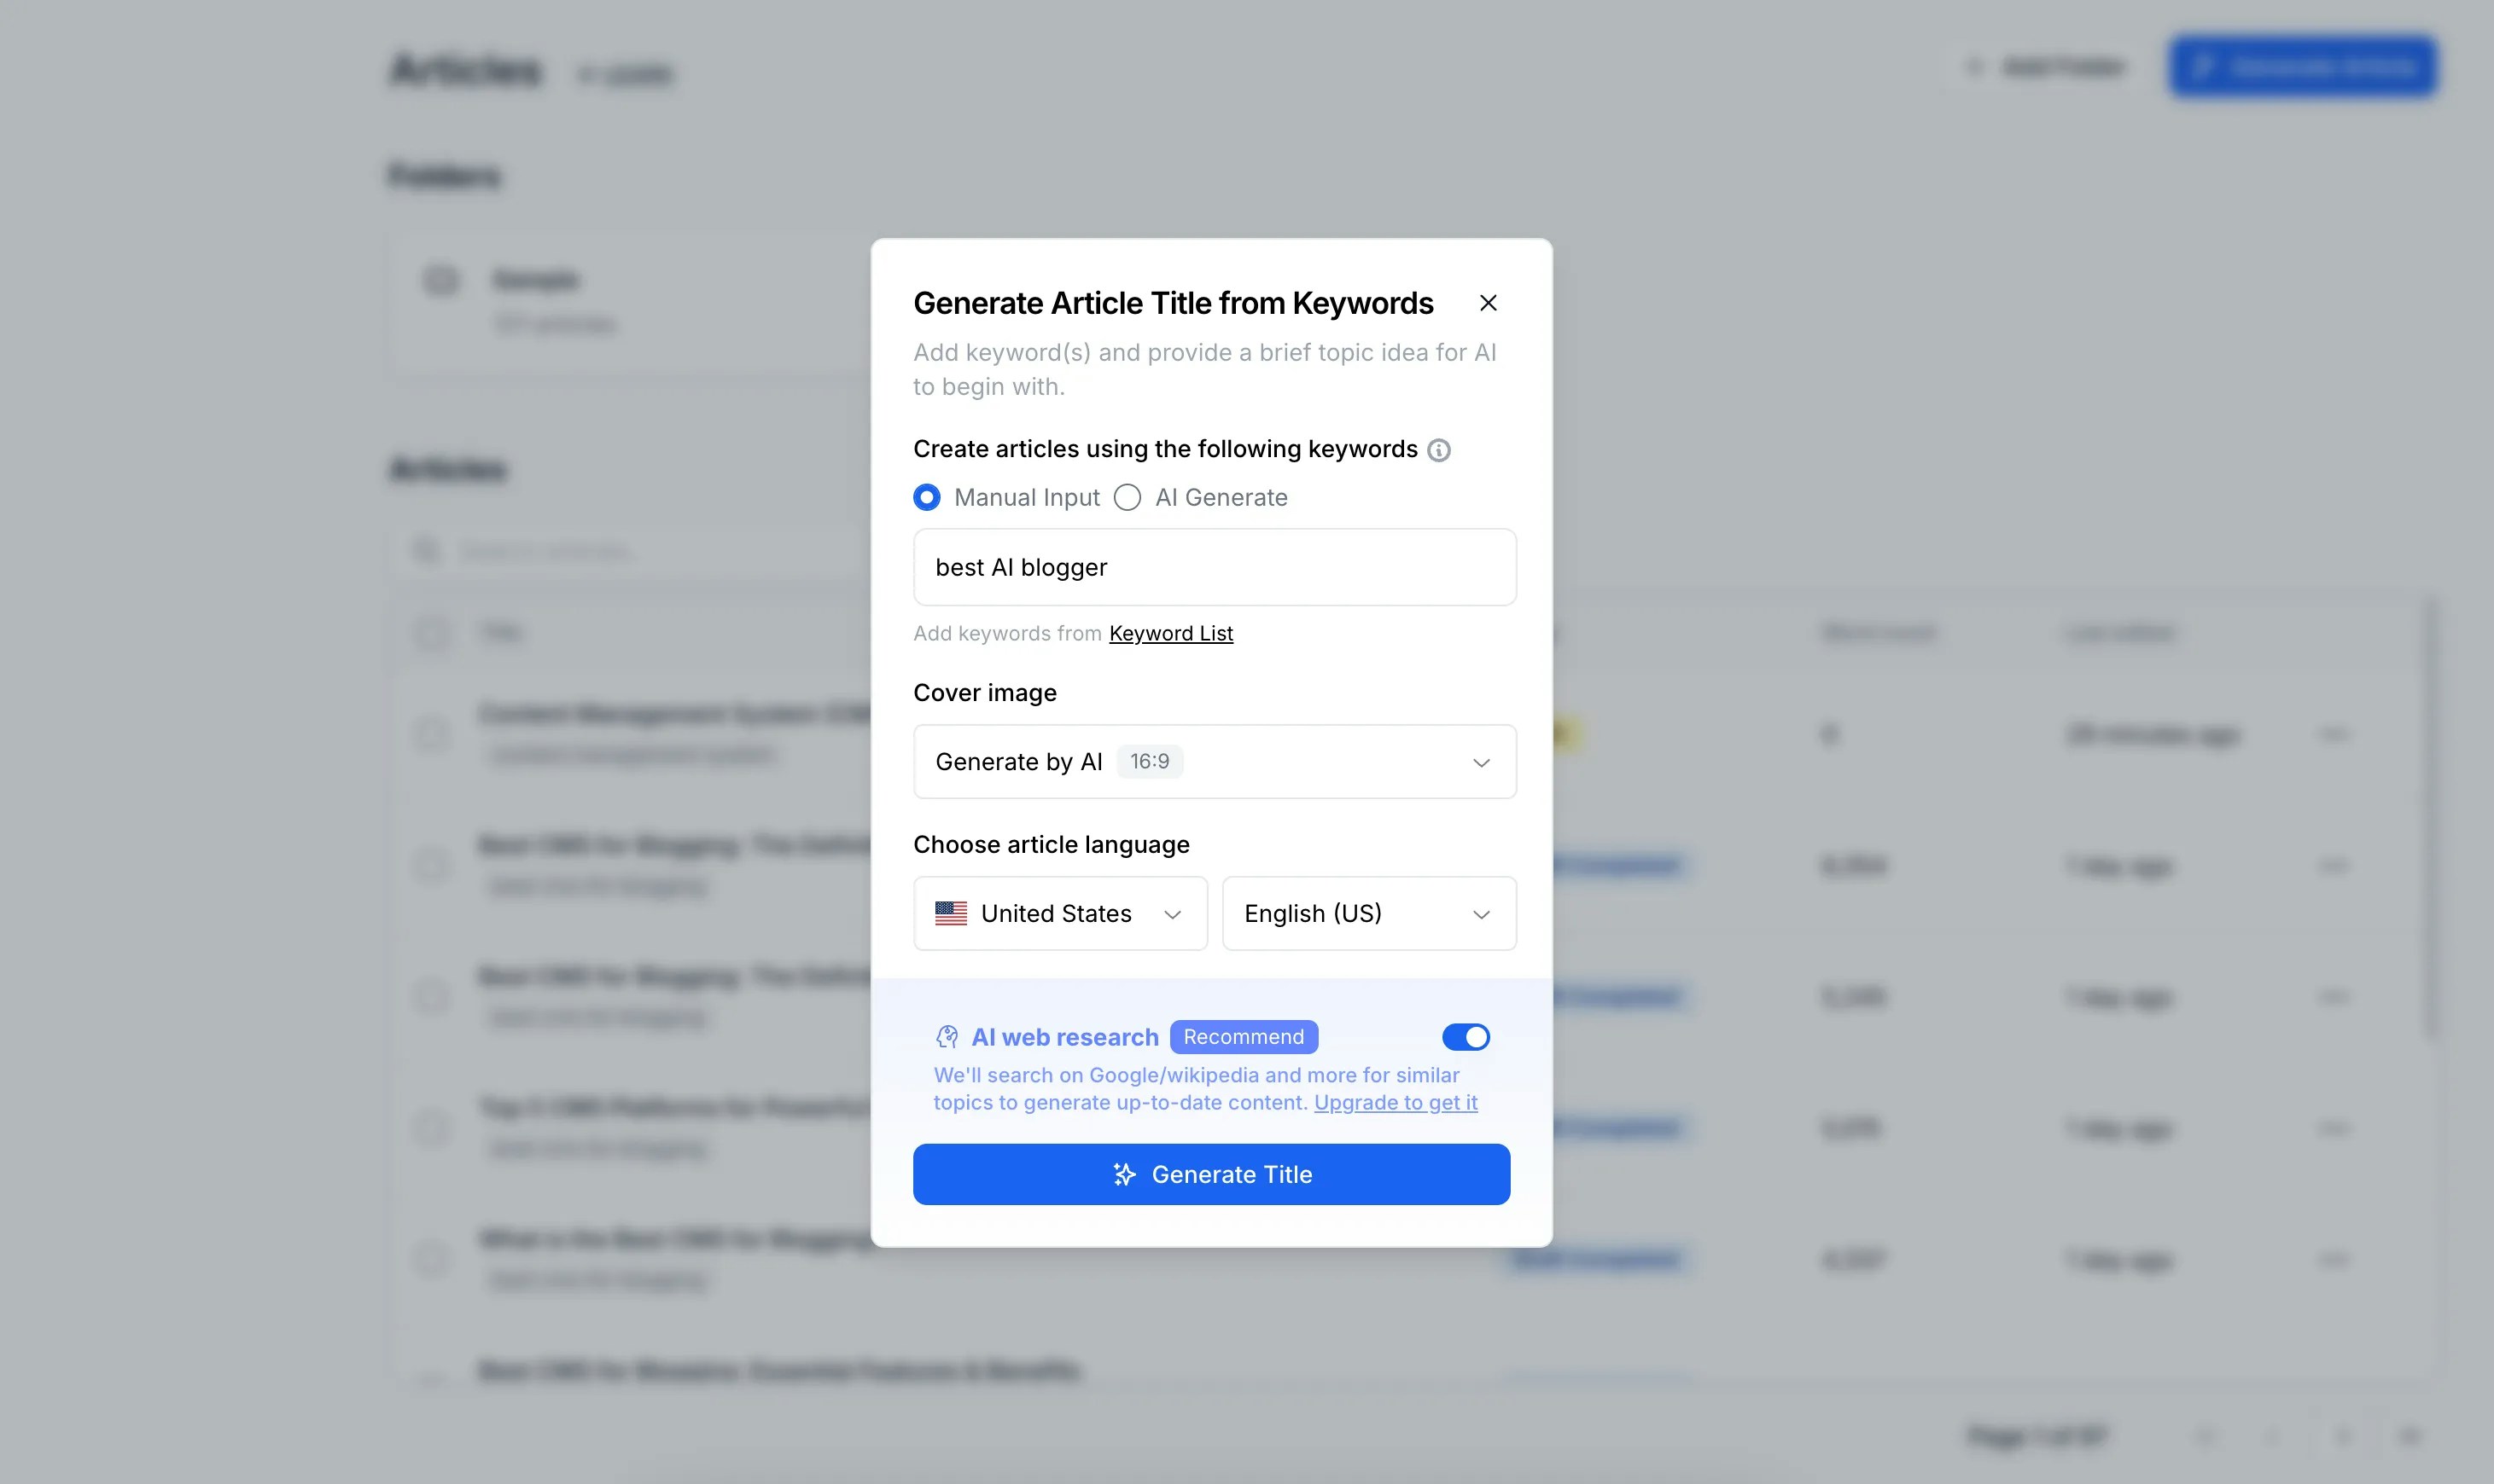This screenshot has width=2494, height=1484.
Task: Click the keyword input containing best AI blogger
Action: pos(1214,567)
